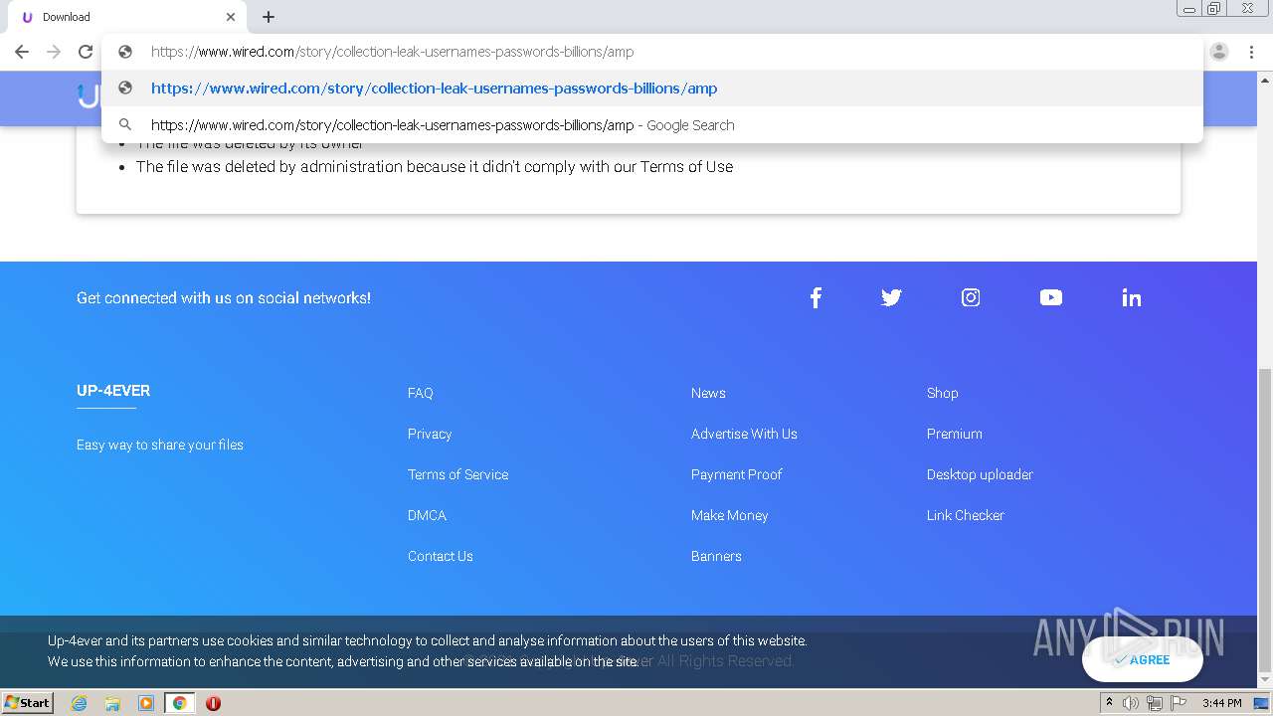Viewport: 1273px width, 716px height.
Task: Open the Desktop uploader link
Action: pyautogui.click(x=980, y=474)
